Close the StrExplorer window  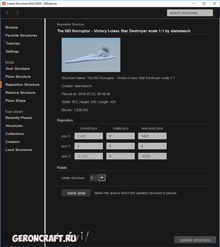tap(214, 3)
